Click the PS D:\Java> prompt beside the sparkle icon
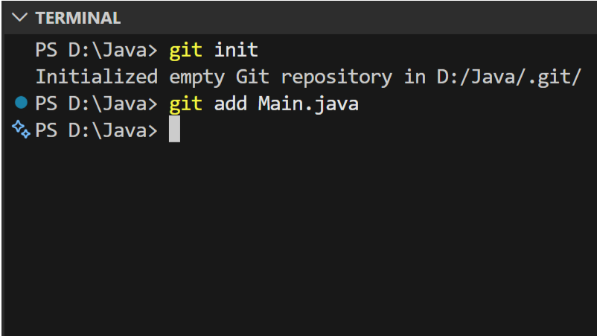This screenshot has height=336, width=597. pyautogui.click(x=96, y=130)
